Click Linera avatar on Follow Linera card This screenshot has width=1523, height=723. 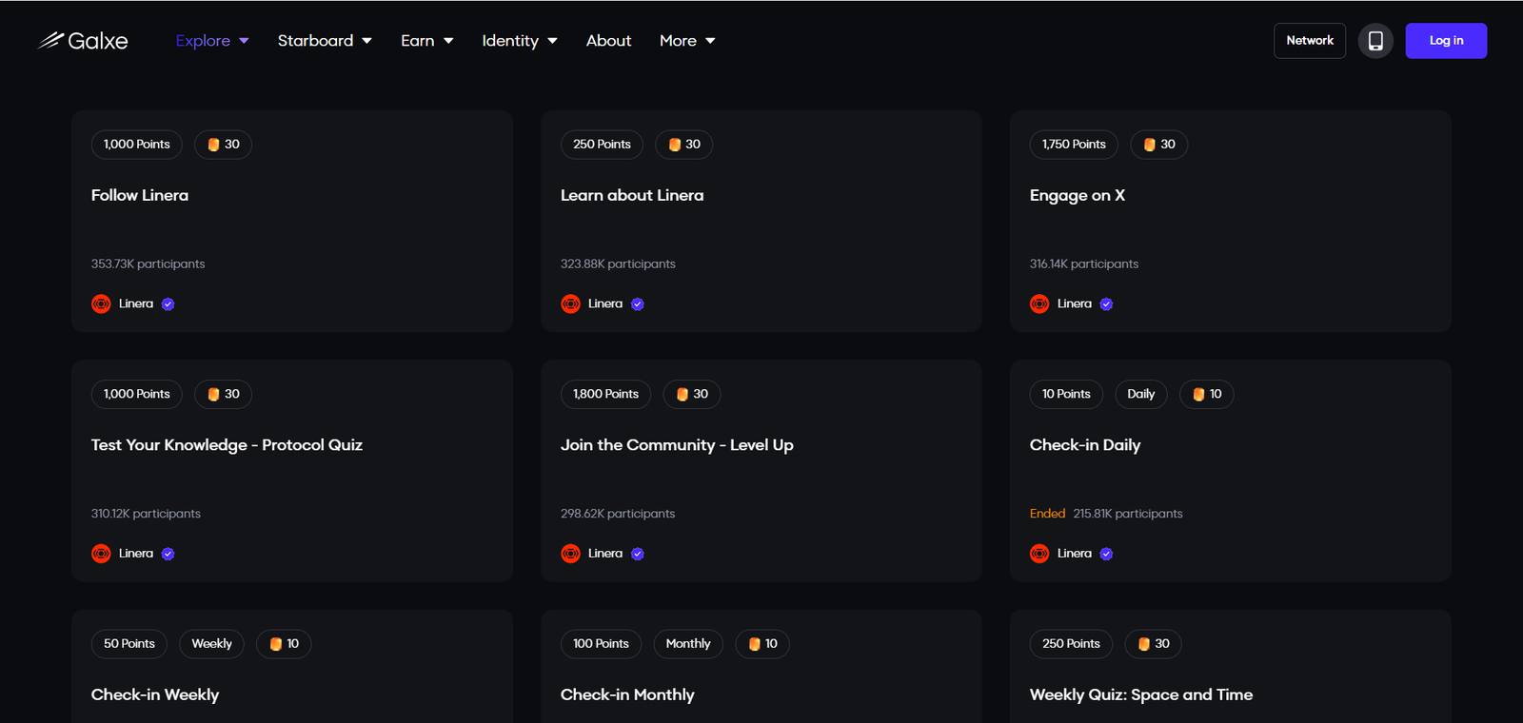pyautogui.click(x=101, y=304)
